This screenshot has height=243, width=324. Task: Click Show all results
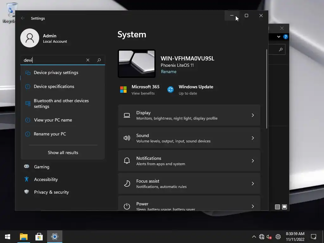click(63, 153)
